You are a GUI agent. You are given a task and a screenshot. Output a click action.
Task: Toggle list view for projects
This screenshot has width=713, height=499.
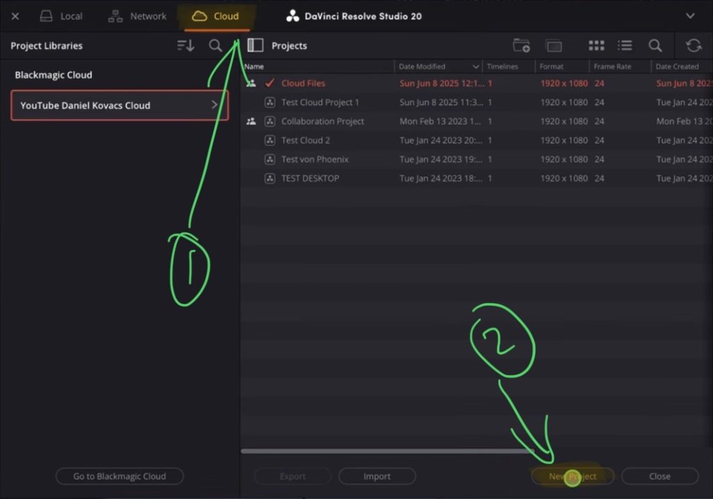625,45
